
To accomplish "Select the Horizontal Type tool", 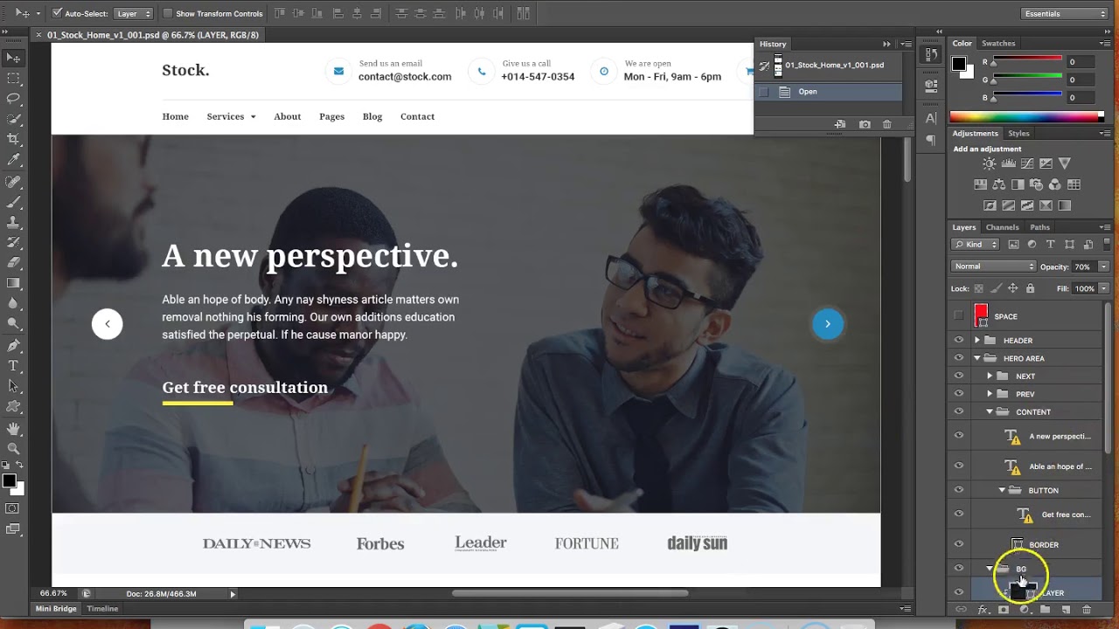I will pyautogui.click(x=13, y=365).
